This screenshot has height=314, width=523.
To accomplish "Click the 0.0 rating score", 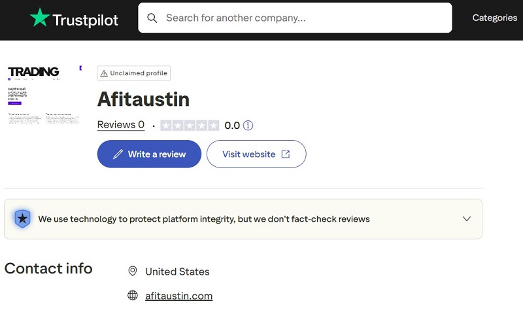I will (x=232, y=126).
